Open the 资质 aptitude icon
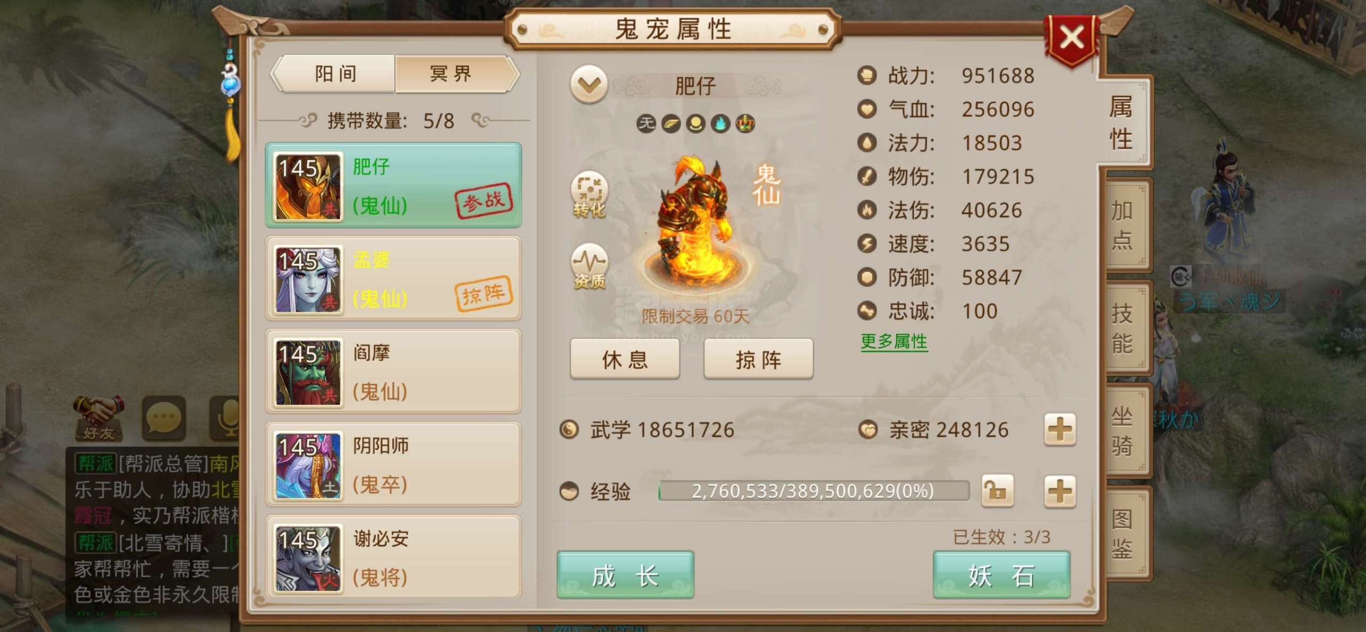1366x632 pixels. 589,266
